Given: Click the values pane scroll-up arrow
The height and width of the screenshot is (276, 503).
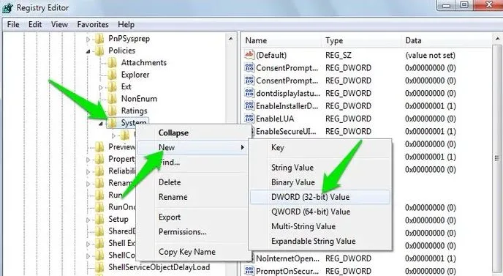Looking at the screenshot, I should [497, 39].
